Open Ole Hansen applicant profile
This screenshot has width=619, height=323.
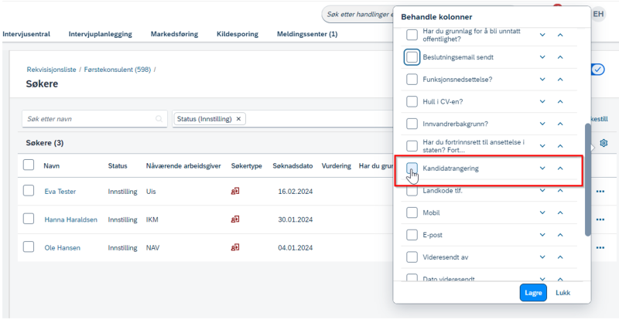tap(62, 248)
